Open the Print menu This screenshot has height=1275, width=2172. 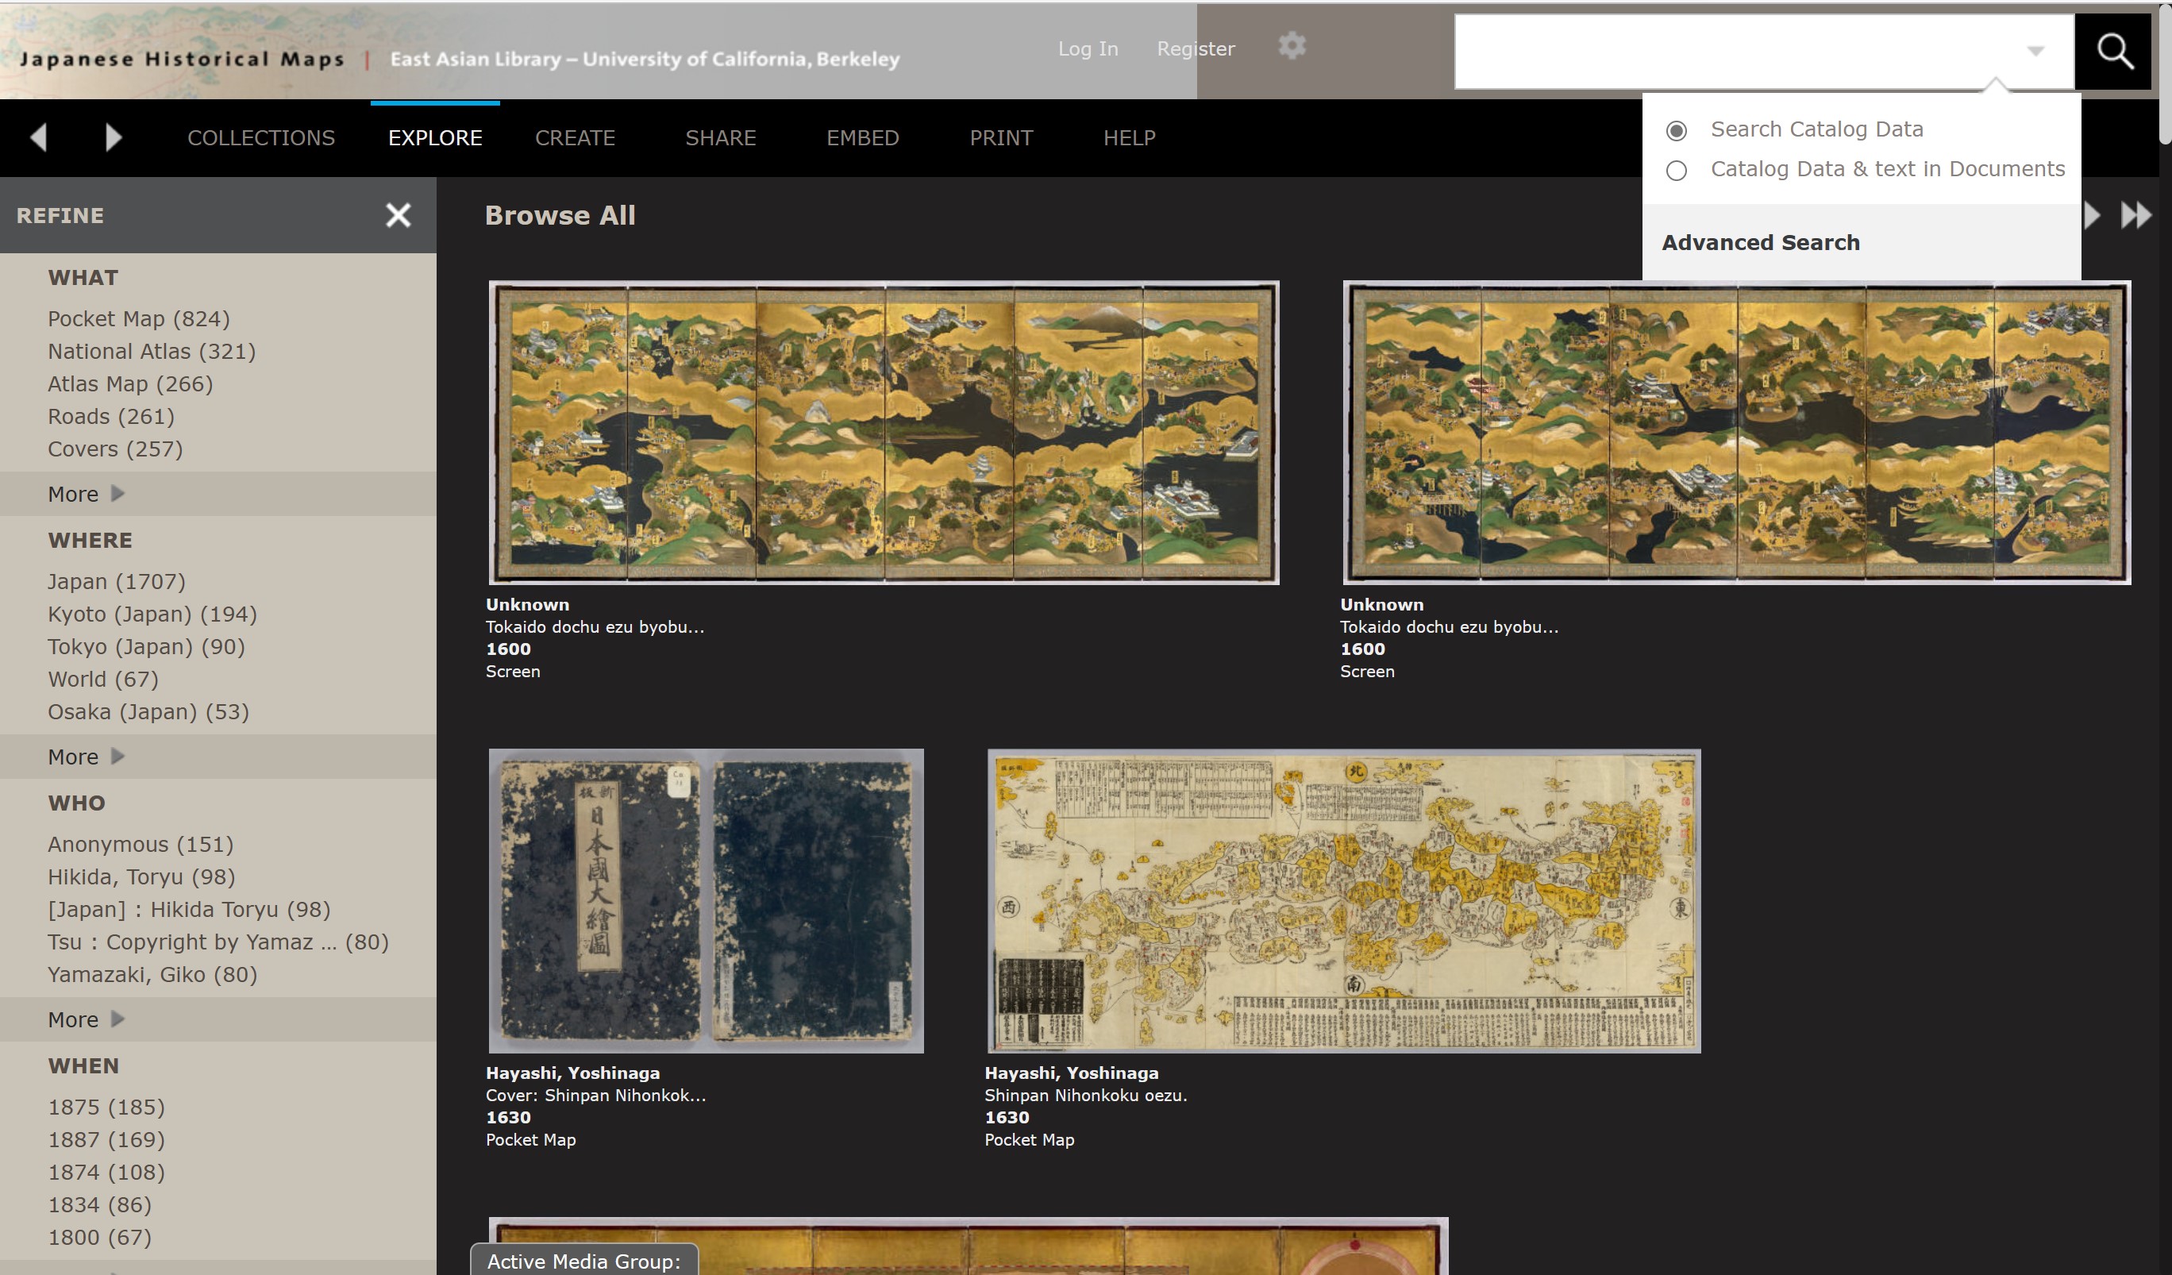[x=1001, y=138]
